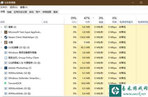Expand the 搜索 (2) process group

tap(1, 27)
